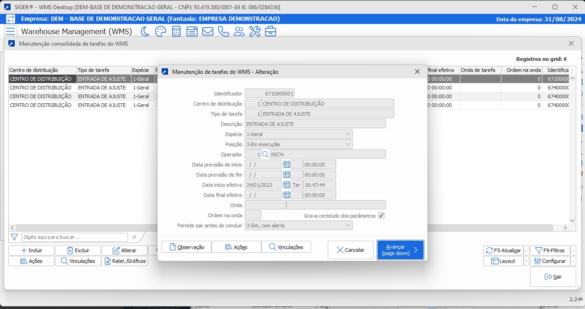This screenshot has width=585, height=309.
Task: Open the contacts icon in the toolbar
Action: 239,31
